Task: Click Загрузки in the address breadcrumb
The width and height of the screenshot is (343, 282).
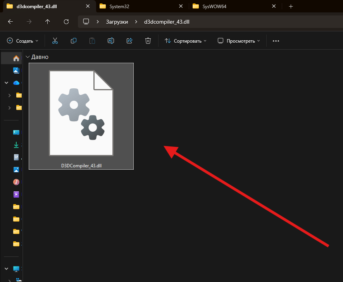Action: pos(117,22)
